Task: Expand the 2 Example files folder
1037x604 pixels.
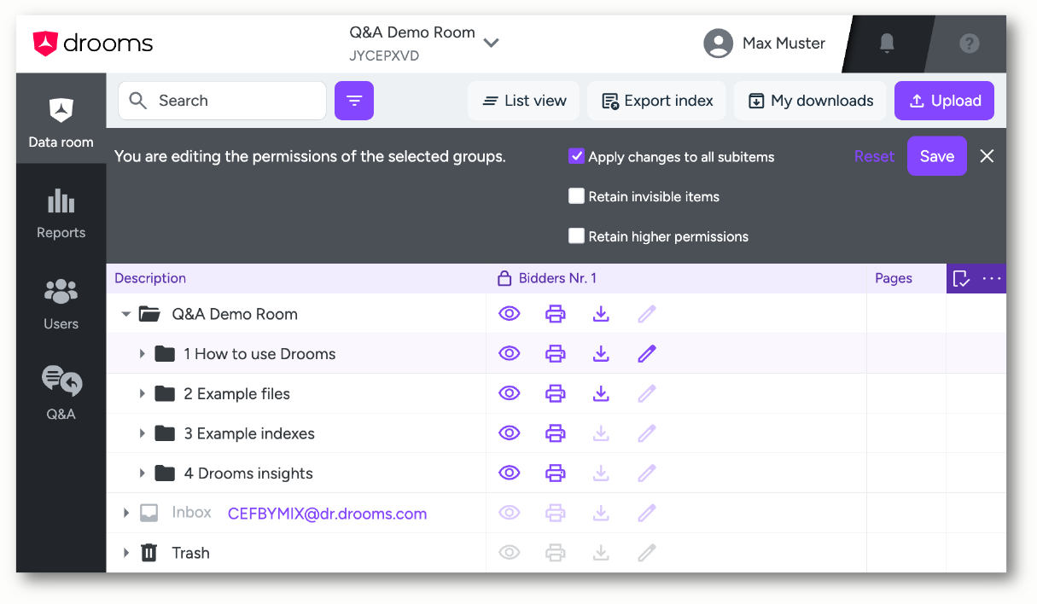Action: point(142,393)
